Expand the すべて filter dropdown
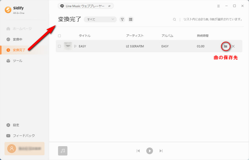Viewport: 249px width, 160px height. tap(100, 19)
